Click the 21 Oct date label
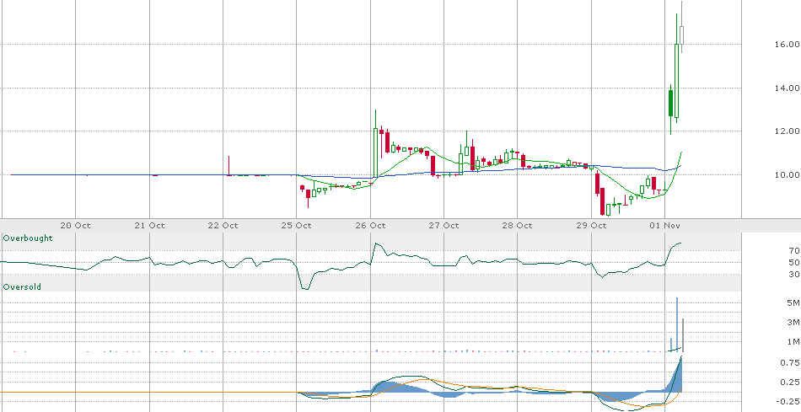The image size is (801, 412). coord(150,226)
